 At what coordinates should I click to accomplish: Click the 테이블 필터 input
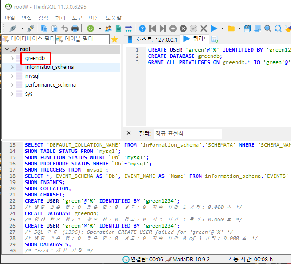click(x=82, y=39)
